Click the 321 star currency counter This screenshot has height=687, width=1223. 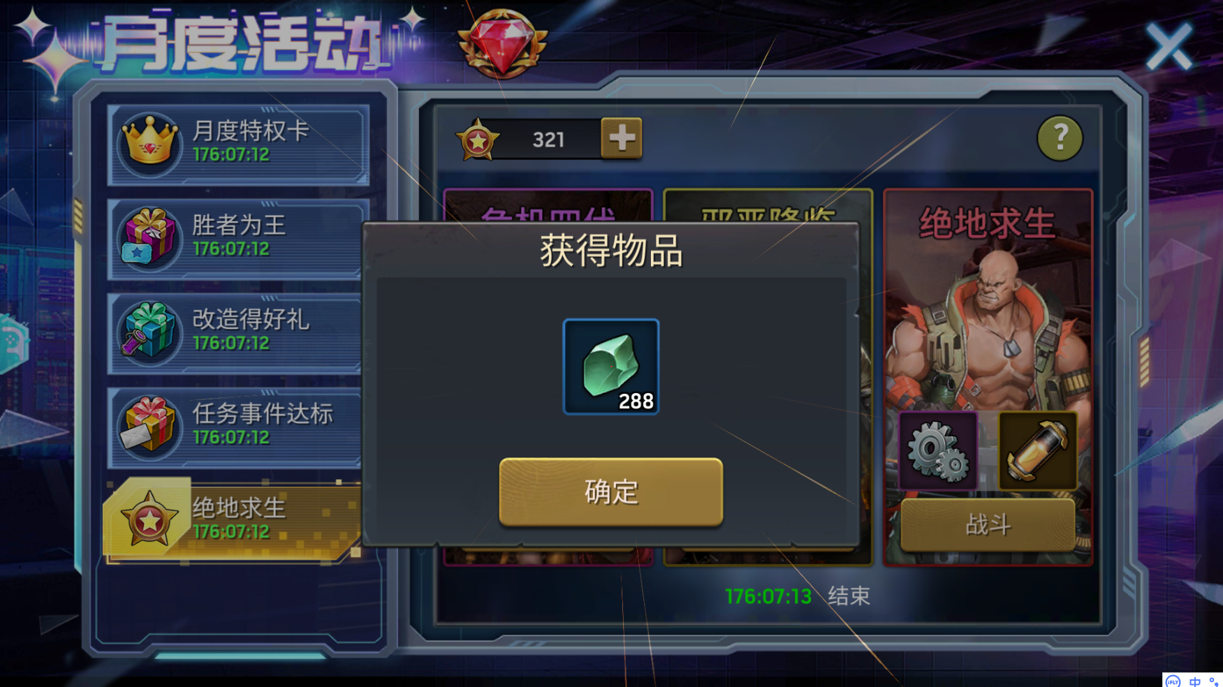(x=548, y=140)
